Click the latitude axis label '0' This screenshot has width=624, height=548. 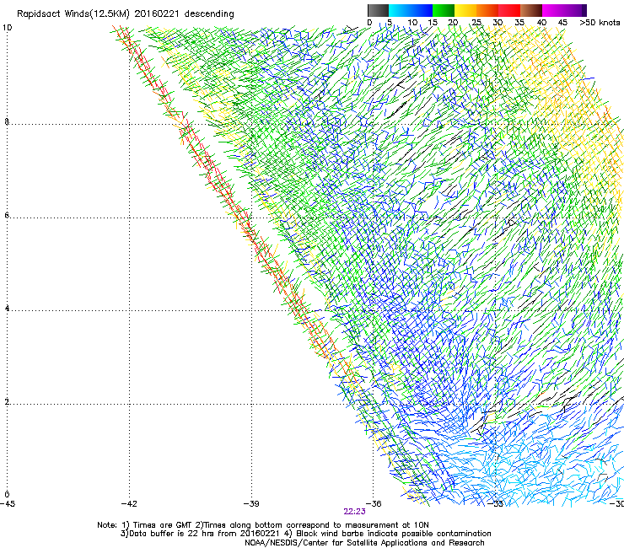coord(7,495)
